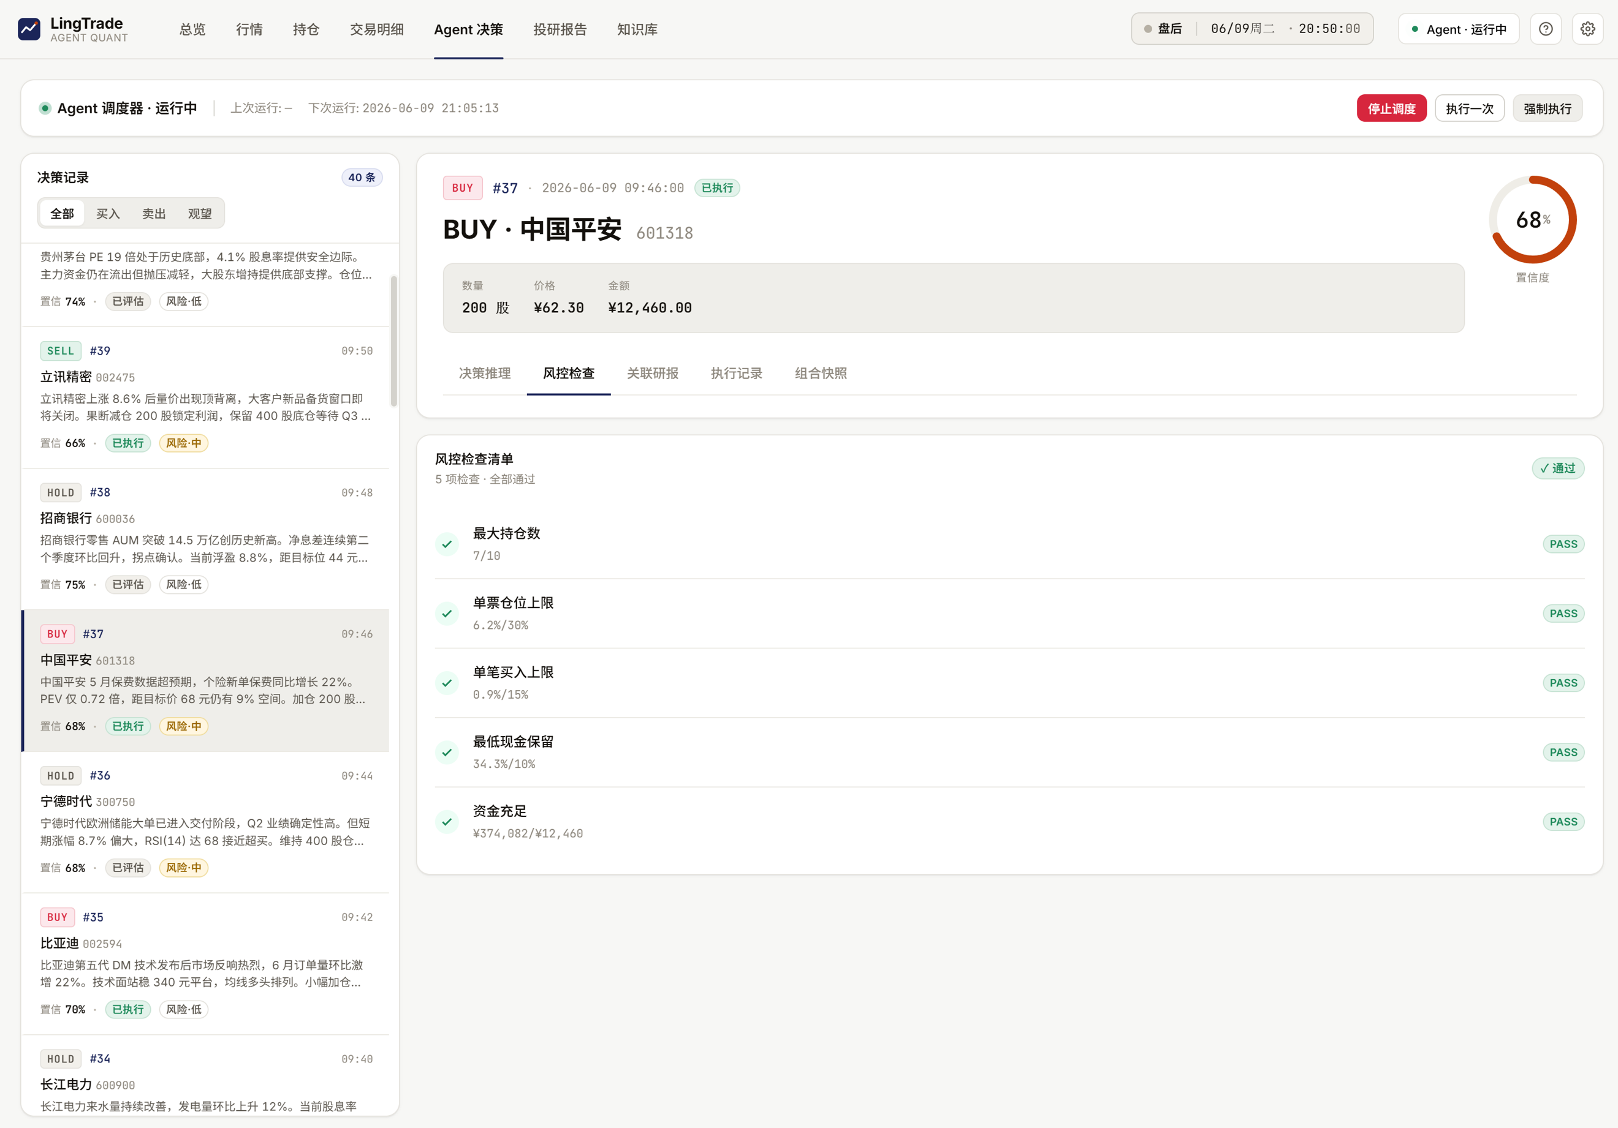1618x1128 pixels.
Task: Click the BUY tag in decision header
Action: [x=462, y=188]
